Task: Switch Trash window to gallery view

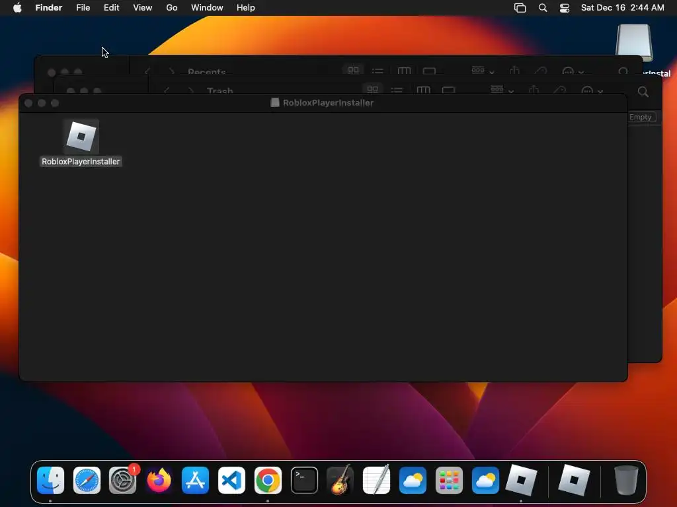Action: pos(449,90)
